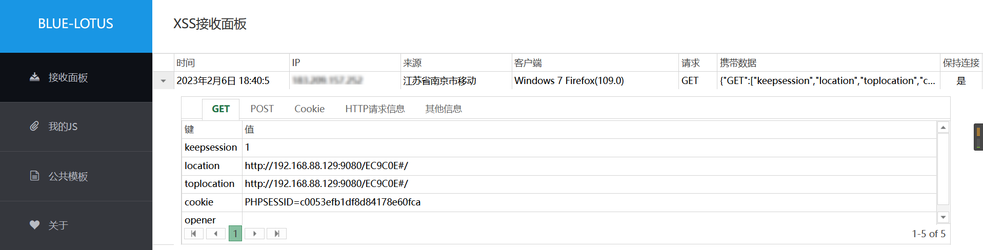Click the scroll-up arrow in GET table
The height and width of the screenshot is (250, 983).
943,127
